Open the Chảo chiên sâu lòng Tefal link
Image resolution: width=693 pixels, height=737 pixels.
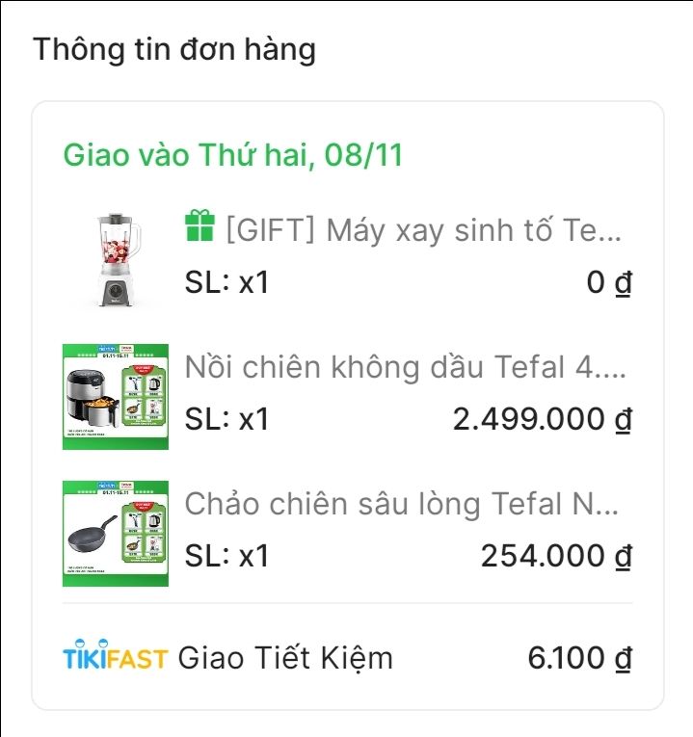tap(403, 504)
